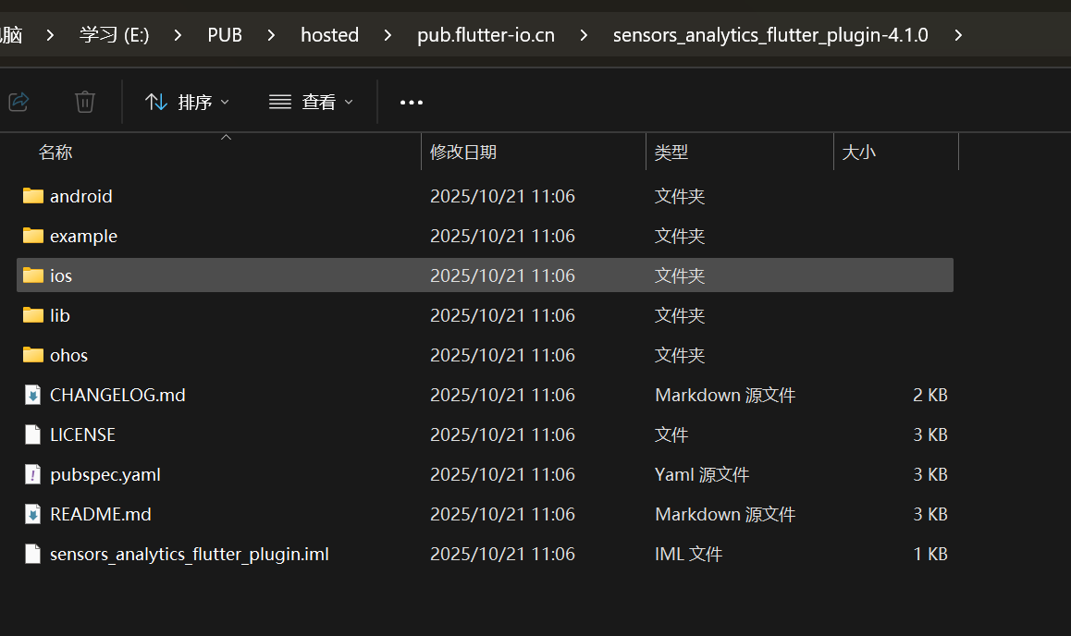Image resolution: width=1071 pixels, height=636 pixels.
Task: Click the LICENSE file icon
Action: pos(32,434)
